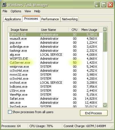The image size is (115, 130).
Task: Select the wmiprvse.exe process
Action: click(x=54, y=67)
